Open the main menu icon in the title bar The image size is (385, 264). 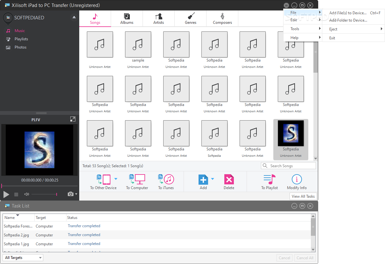tap(286, 5)
